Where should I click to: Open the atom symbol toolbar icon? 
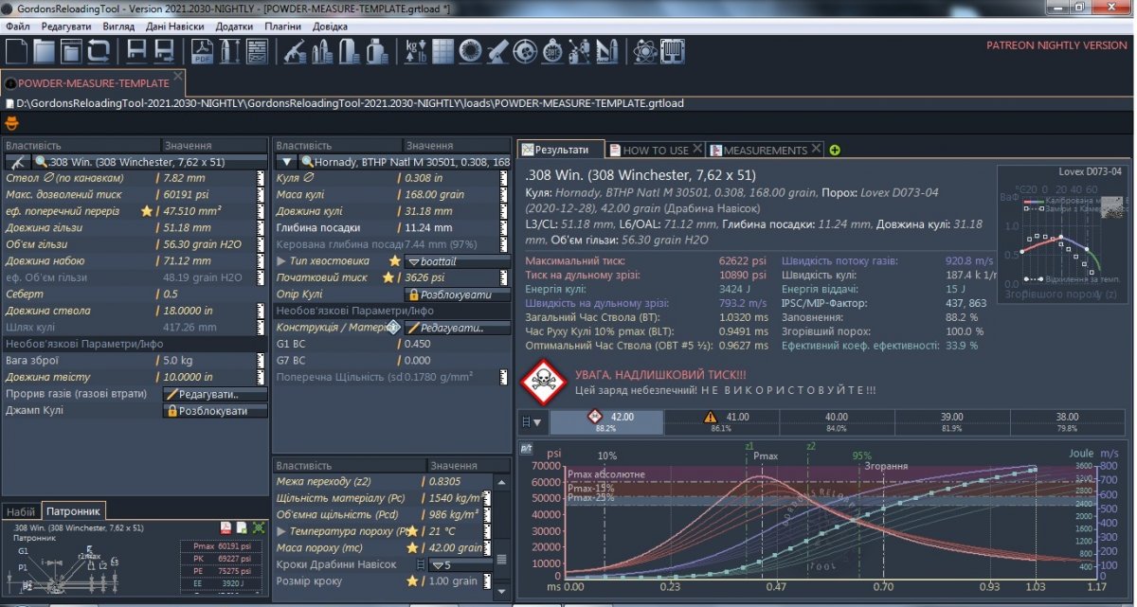coord(644,50)
